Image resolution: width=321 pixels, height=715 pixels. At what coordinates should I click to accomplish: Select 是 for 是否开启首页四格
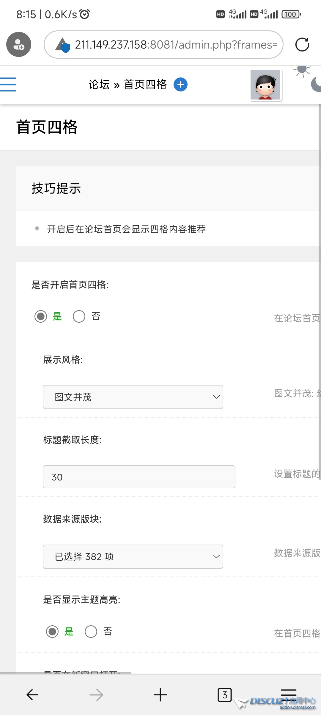tap(41, 316)
